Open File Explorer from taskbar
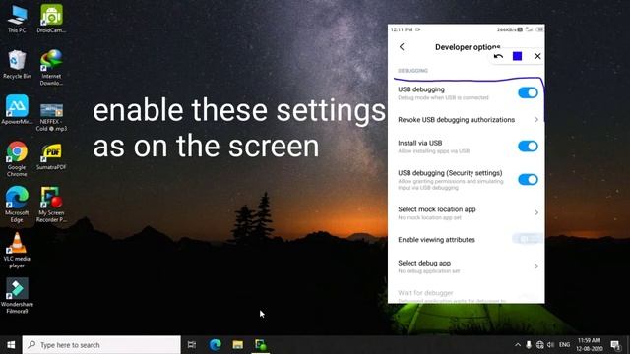 pyautogui.click(x=238, y=345)
